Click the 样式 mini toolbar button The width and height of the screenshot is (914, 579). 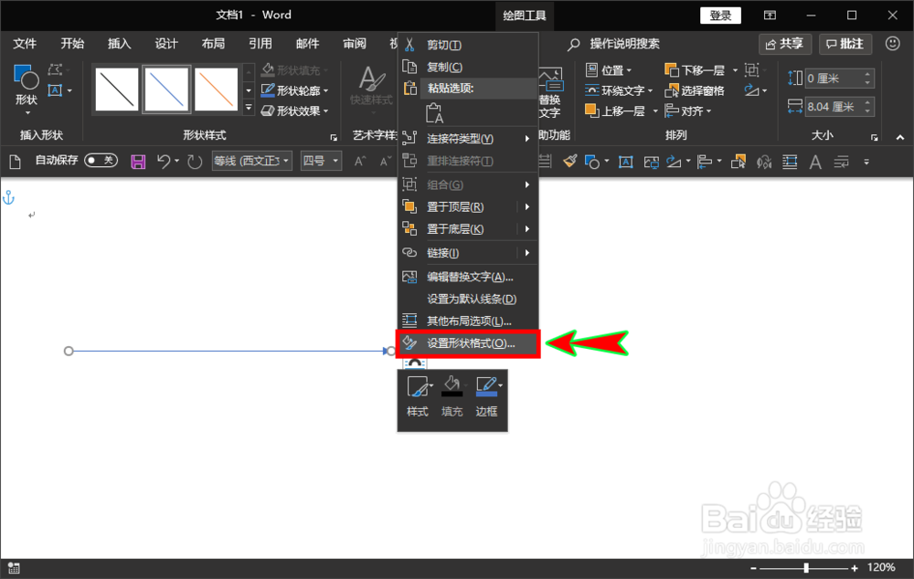coord(418,396)
